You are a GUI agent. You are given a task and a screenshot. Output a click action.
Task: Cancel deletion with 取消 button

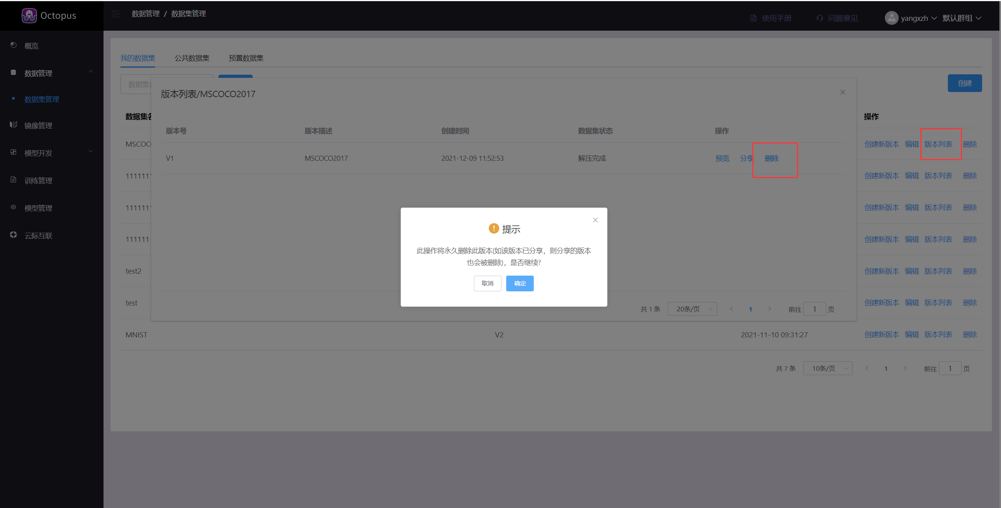tap(488, 283)
